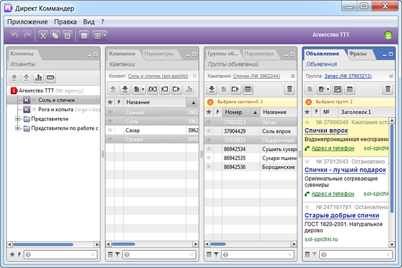Toggle the star for ad № 37913643
Image resolution: width=402 pixels, height=268 pixels.
coord(307,161)
